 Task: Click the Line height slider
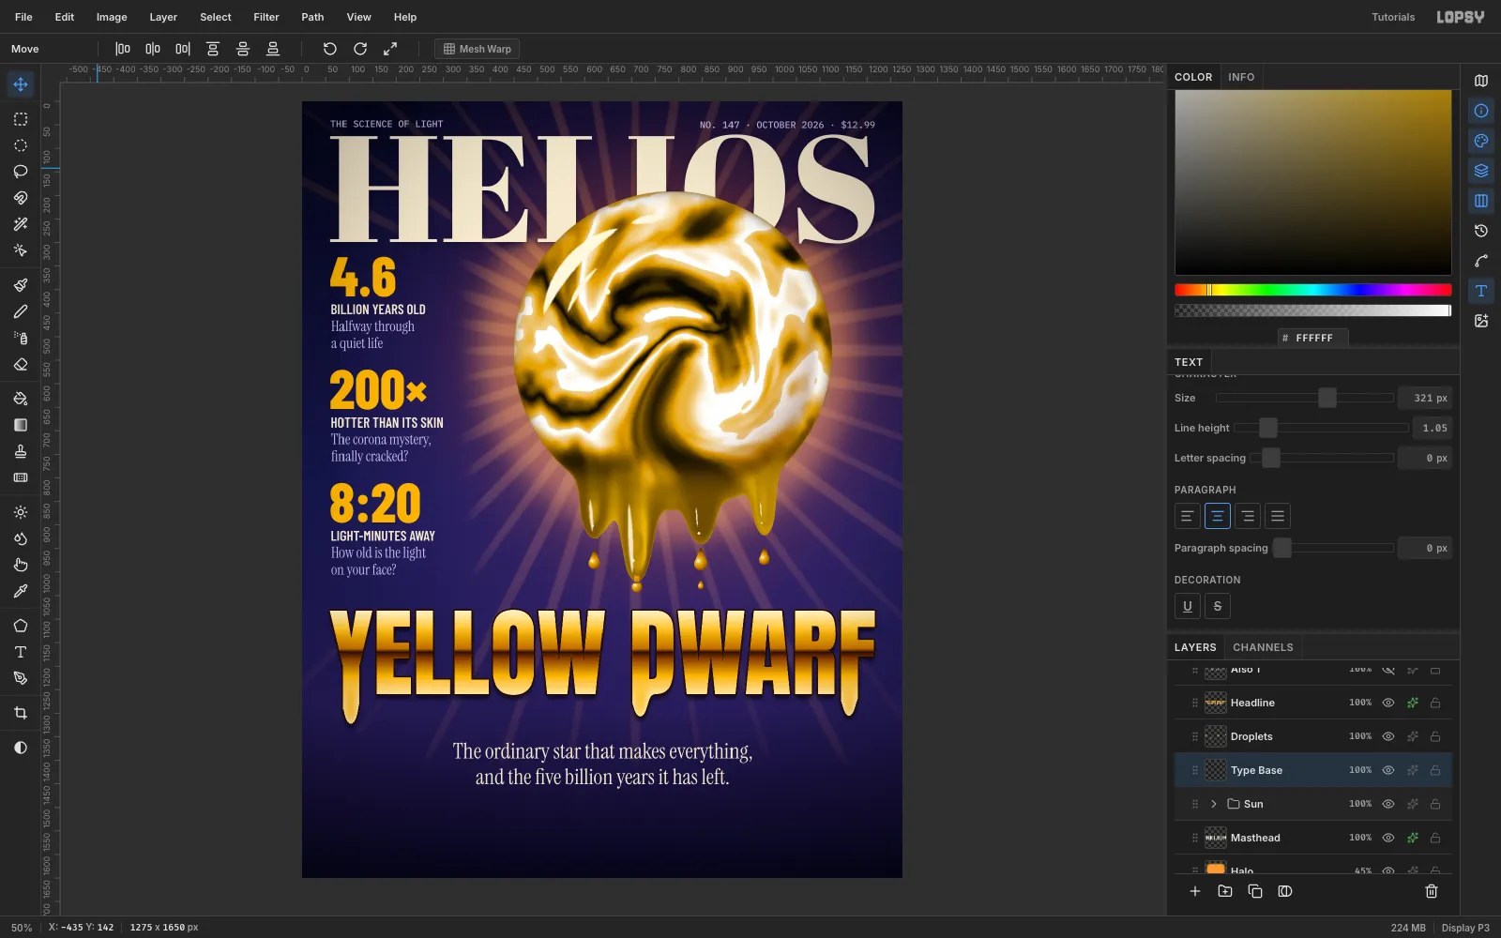coord(1321,428)
